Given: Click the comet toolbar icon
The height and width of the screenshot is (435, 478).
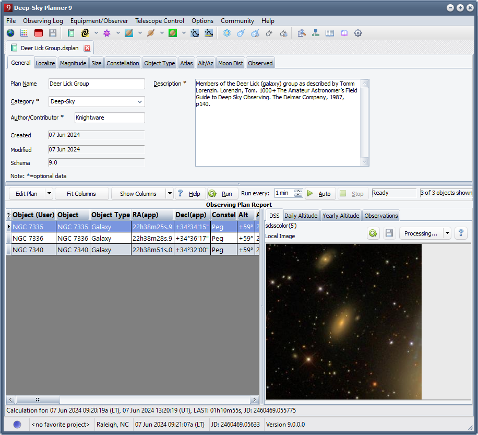Looking at the screenshot, I should pyautogui.click(x=241, y=33).
